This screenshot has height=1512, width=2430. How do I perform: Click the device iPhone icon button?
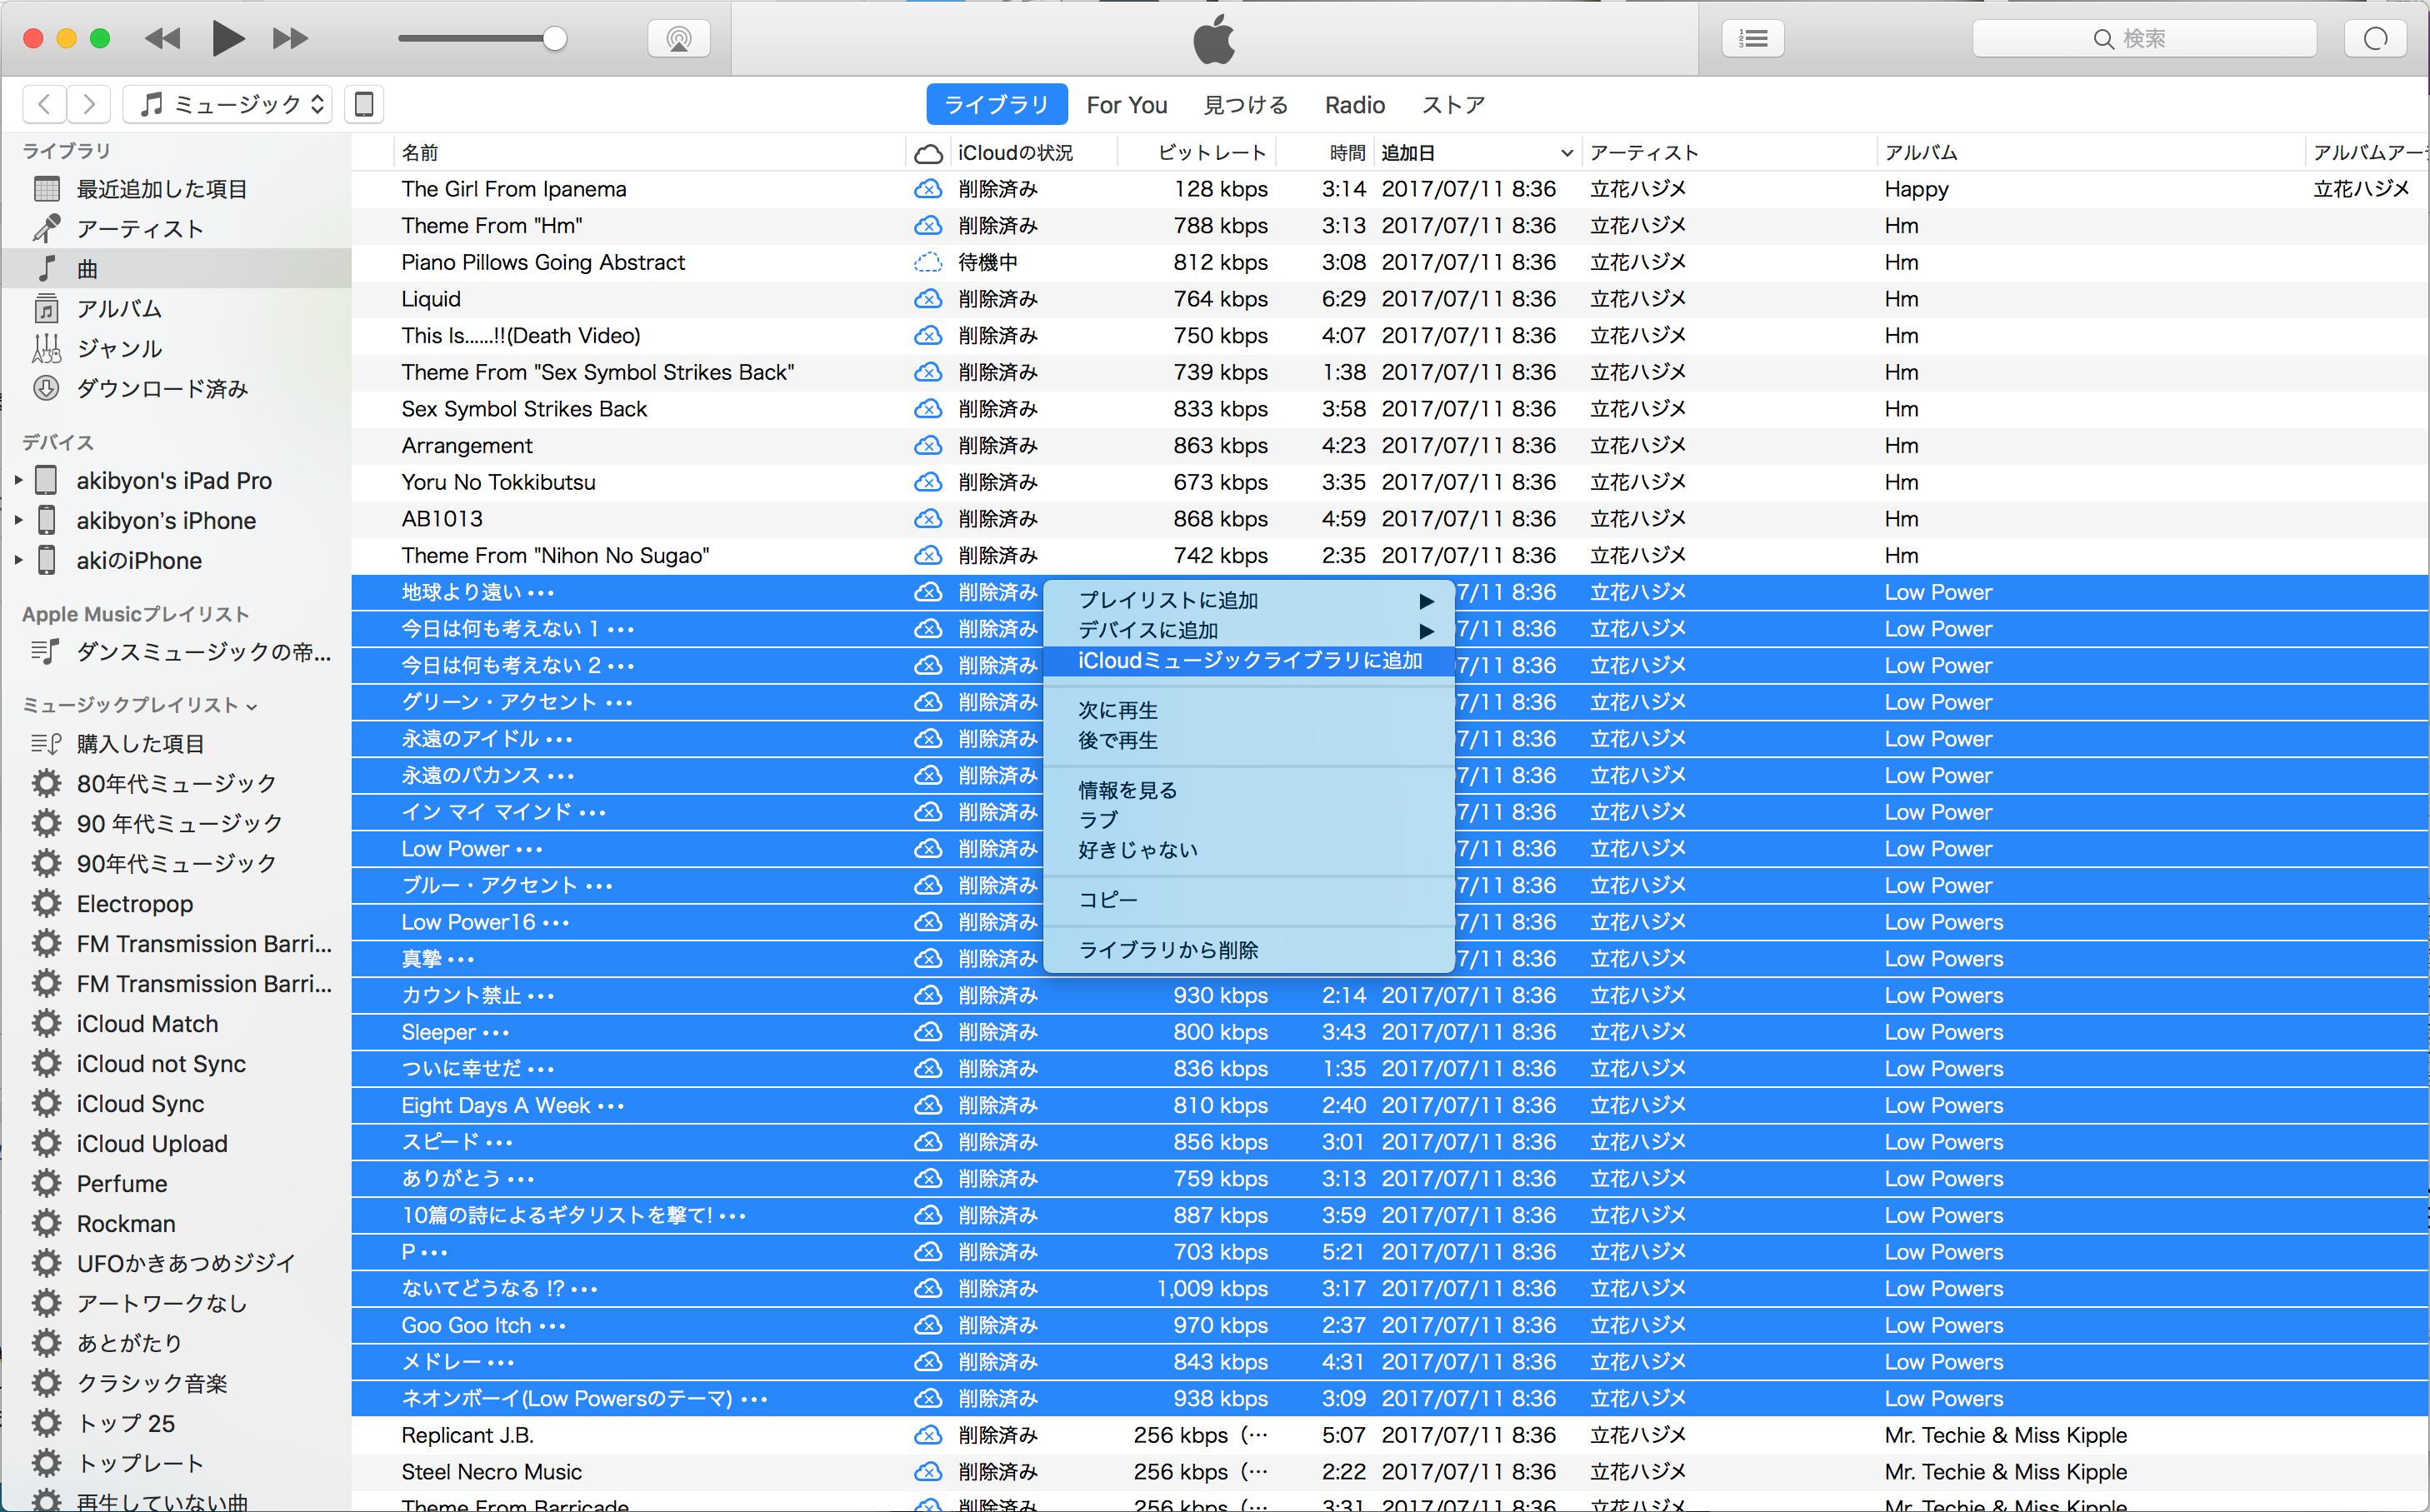[365, 104]
